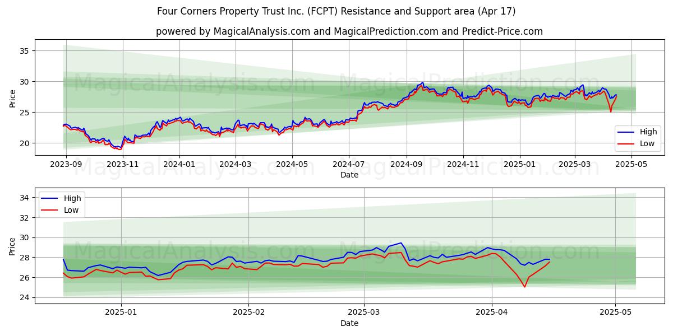The image size is (673, 336).
Task: Click the '2024-09' tick label
Action: coord(406,165)
